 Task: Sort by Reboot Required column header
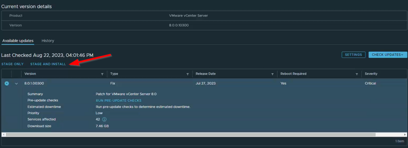(293, 74)
